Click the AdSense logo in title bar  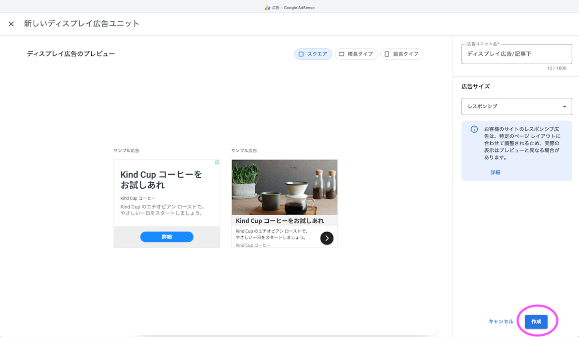267,8
